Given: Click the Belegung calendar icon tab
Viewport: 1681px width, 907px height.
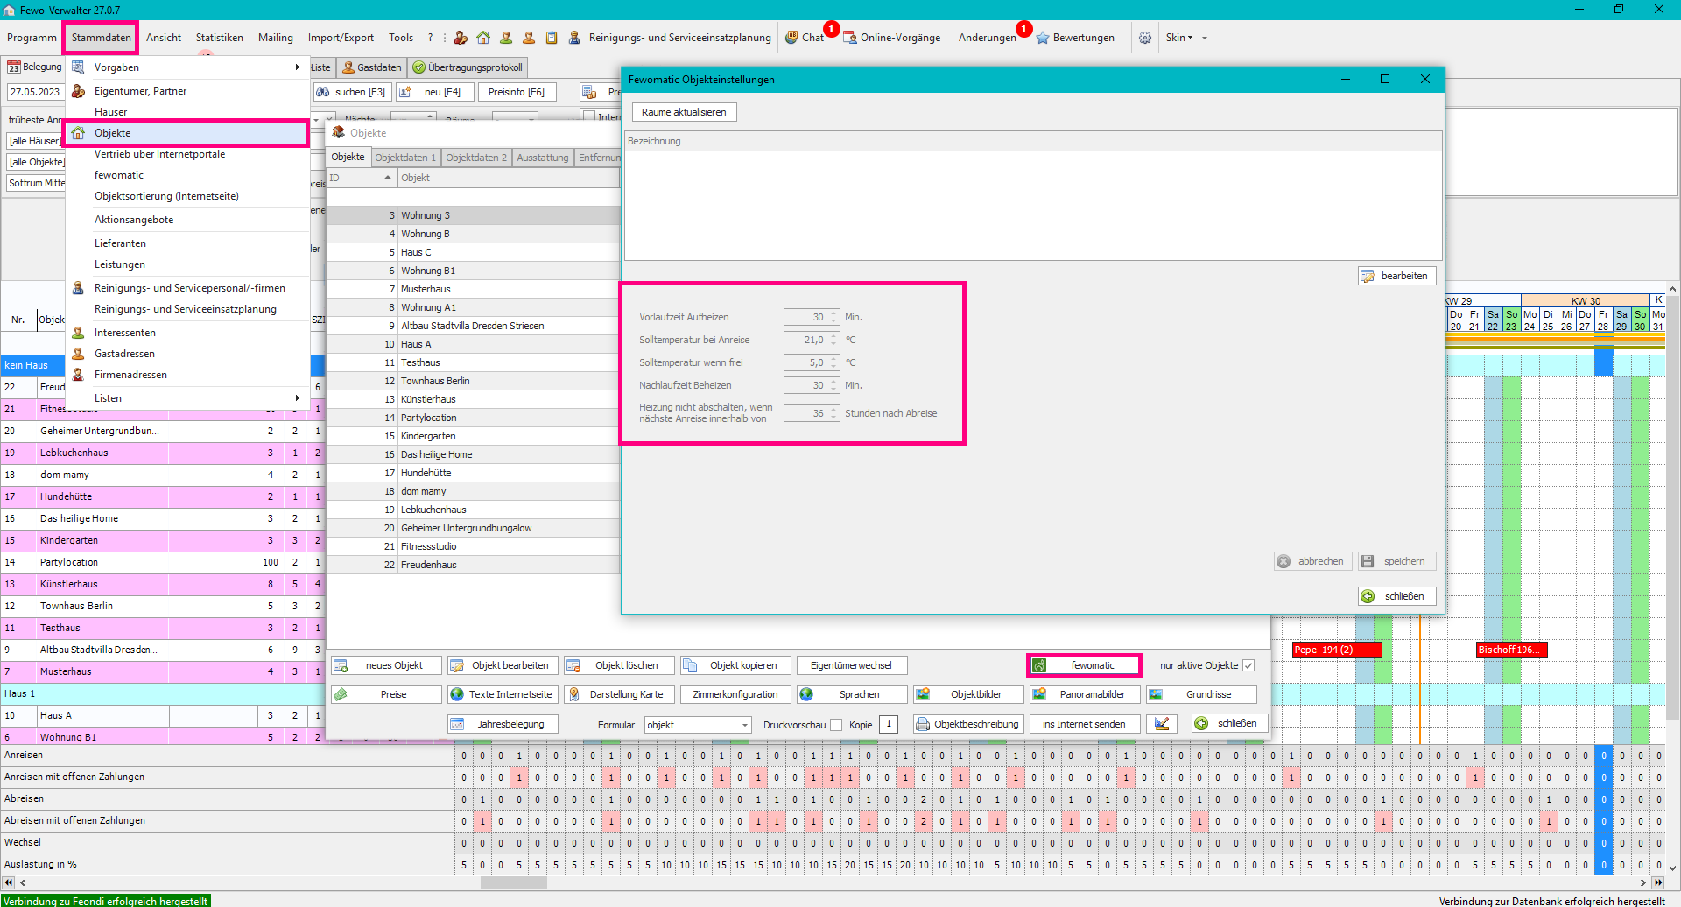Looking at the screenshot, I should click(14, 67).
